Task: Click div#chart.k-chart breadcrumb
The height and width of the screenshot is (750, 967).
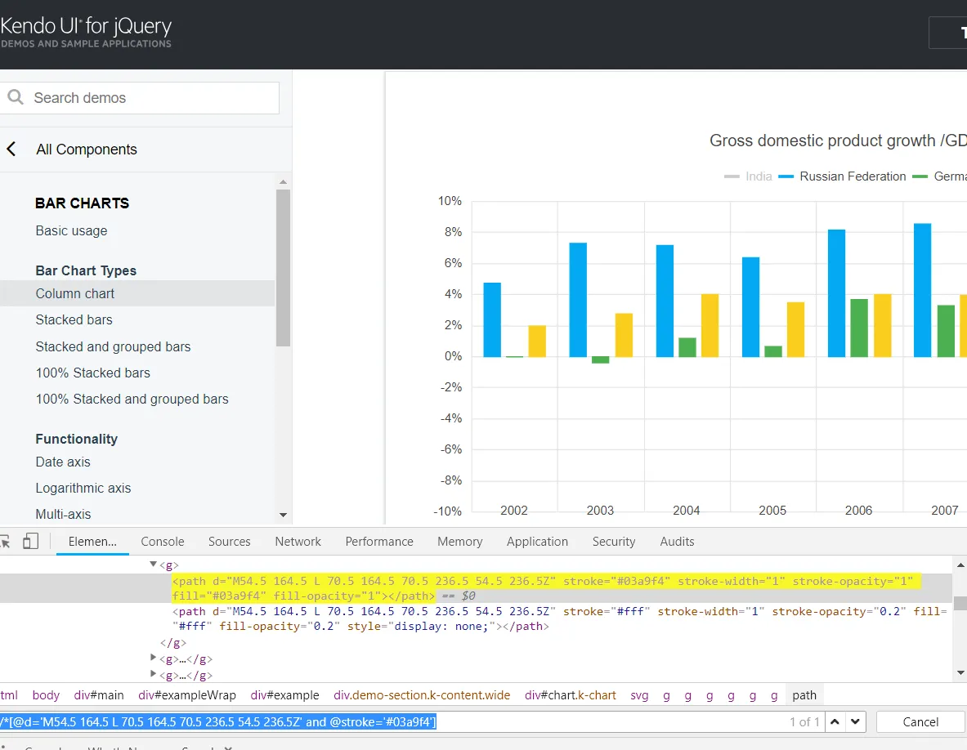Action: tap(571, 695)
